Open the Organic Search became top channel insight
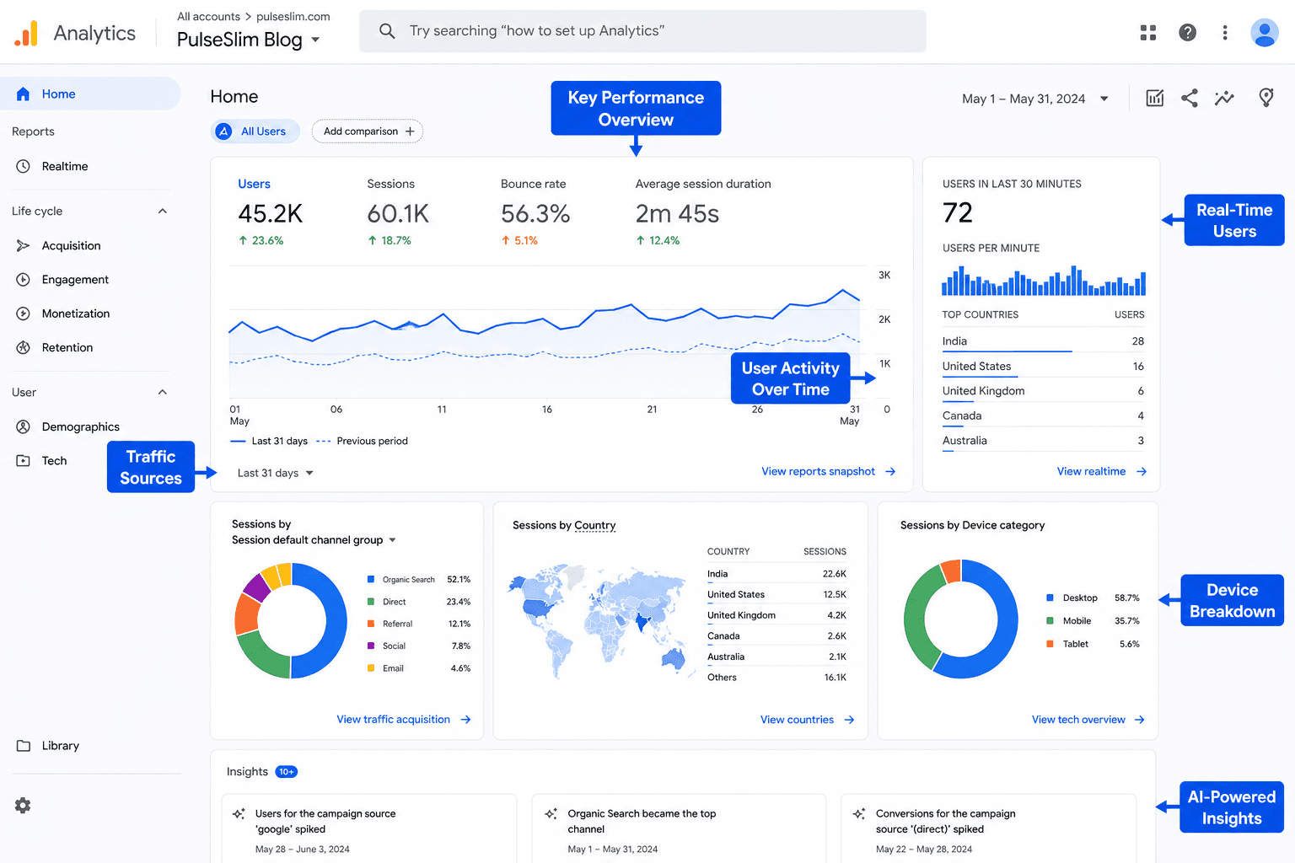Screen dimensions: 1295x863 (x=679, y=830)
